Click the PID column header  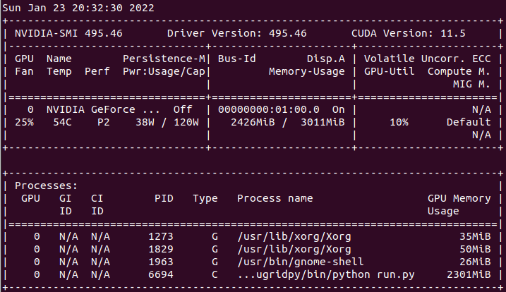164,198
